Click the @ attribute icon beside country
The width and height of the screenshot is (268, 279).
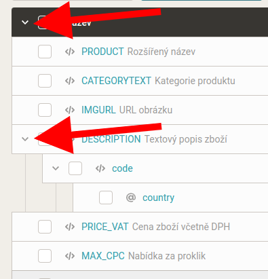[x=131, y=198]
